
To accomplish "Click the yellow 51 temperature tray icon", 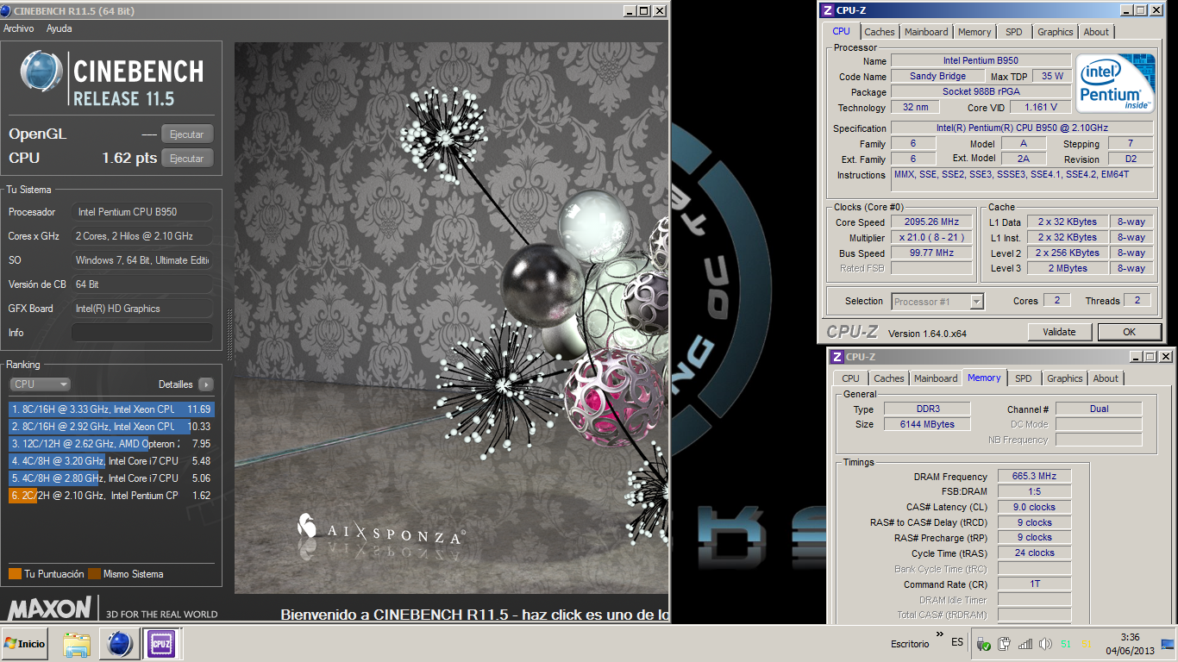I will (x=1087, y=644).
